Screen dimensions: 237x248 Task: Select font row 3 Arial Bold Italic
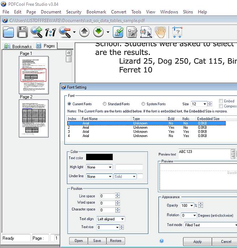click(x=147, y=132)
